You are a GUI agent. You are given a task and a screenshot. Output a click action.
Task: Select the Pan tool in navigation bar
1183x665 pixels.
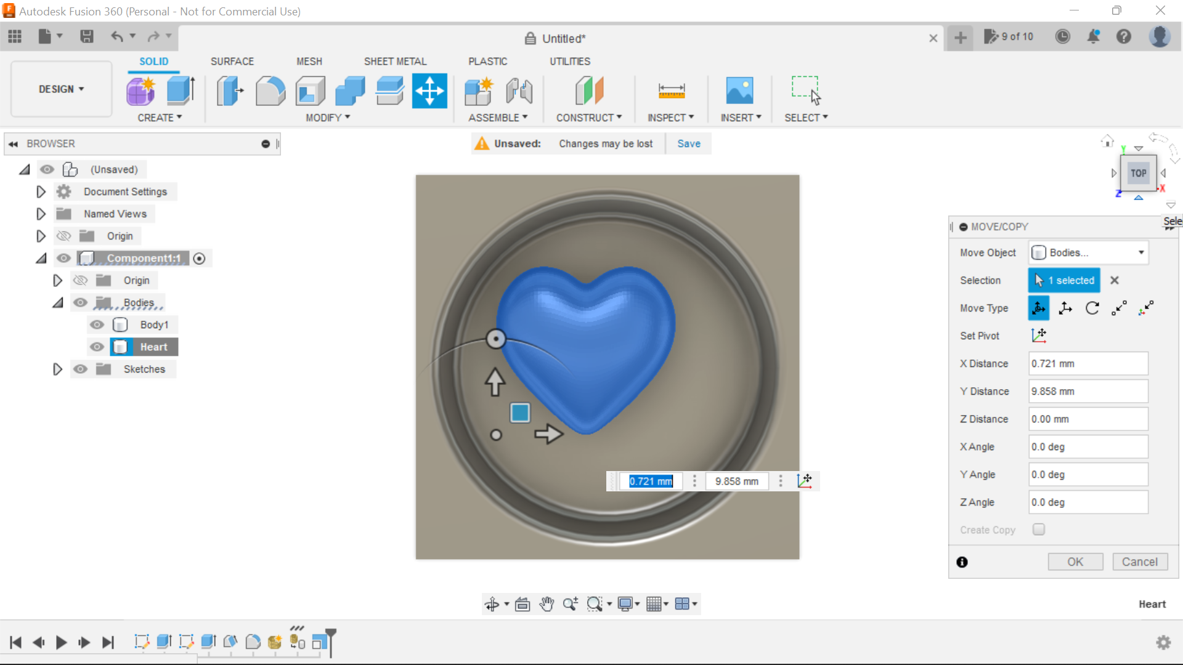pos(547,603)
